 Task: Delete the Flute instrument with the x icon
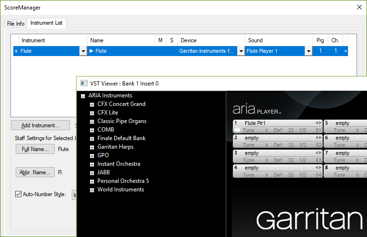pyautogui.click(x=346, y=51)
